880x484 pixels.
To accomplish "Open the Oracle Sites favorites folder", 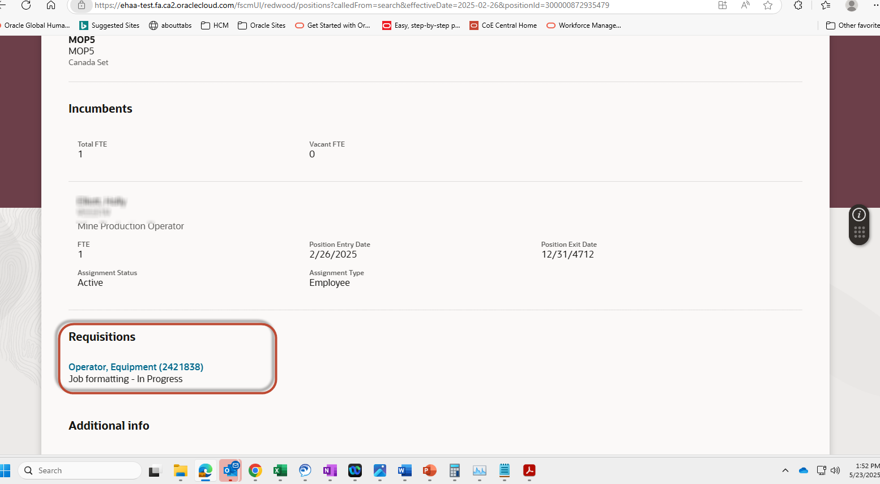I will click(262, 25).
